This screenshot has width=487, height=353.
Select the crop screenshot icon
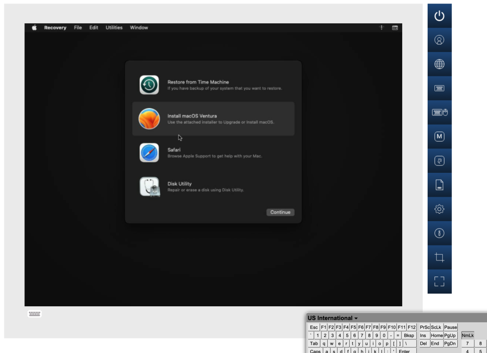(439, 258)
